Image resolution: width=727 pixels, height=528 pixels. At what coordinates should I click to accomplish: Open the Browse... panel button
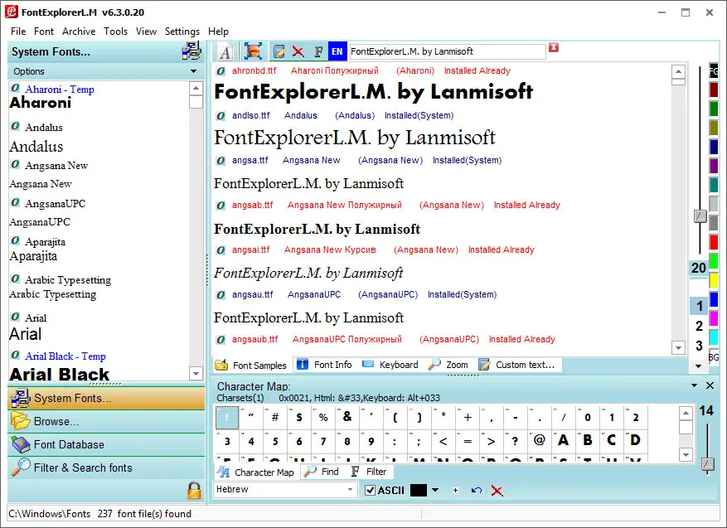tap(106, 421)
